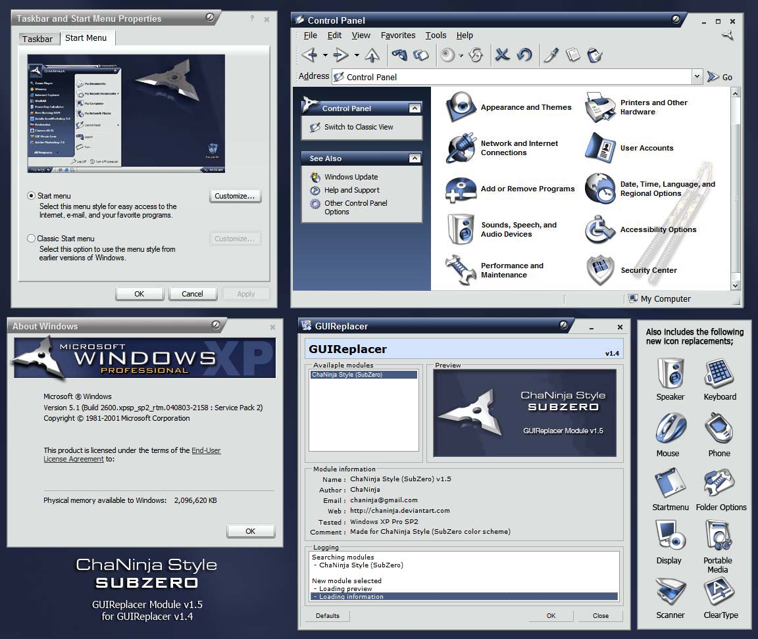Switch to the Taskbar tab
Screen dimensions: 758x639
(38, 39)
